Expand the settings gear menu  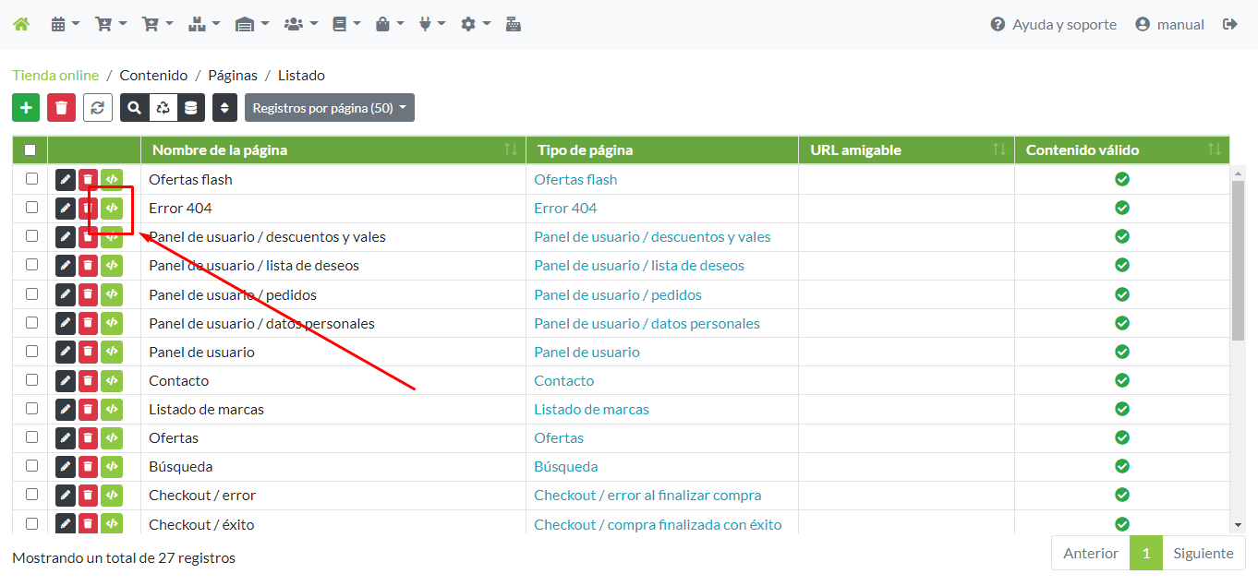coord(475,25)
